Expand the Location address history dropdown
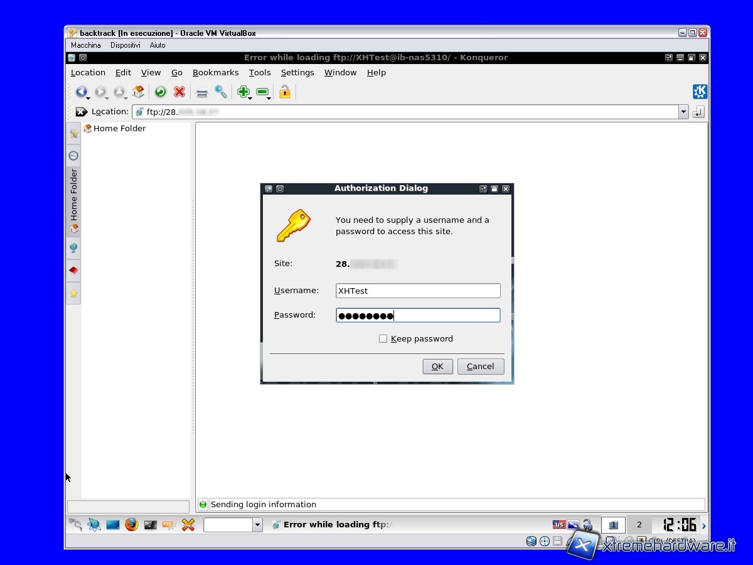 (683, 112)
